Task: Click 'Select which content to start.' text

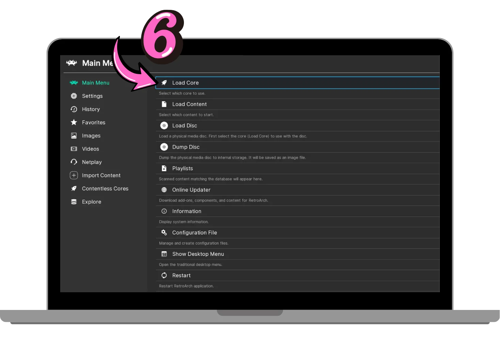Action: pos(186,115)
